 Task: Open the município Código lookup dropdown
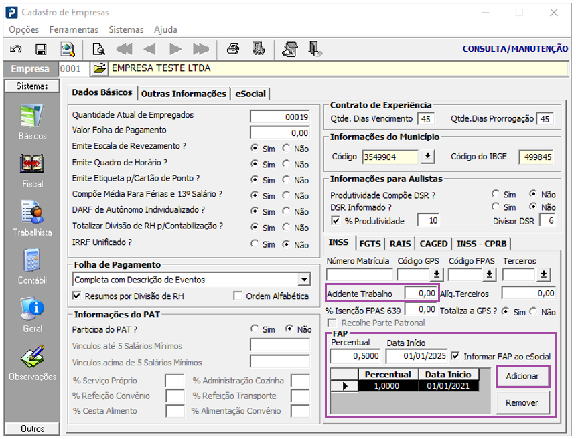(428, 157)
